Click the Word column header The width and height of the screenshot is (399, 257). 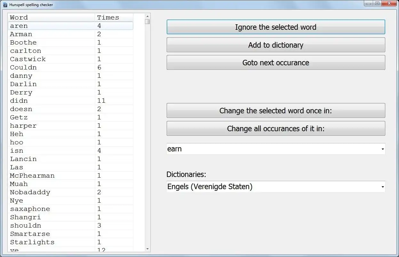(51, 17)
